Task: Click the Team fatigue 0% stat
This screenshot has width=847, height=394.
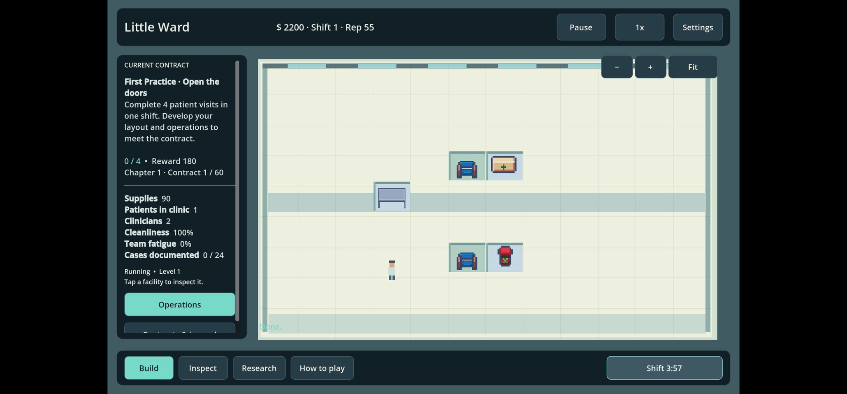Action: [158, 244]
